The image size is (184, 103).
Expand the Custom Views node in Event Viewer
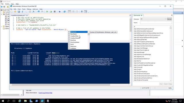2,12
